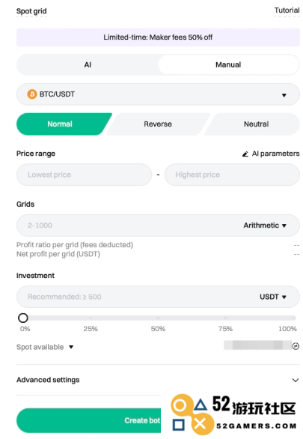
Task: Switch to AI mode
Action: 88,65
